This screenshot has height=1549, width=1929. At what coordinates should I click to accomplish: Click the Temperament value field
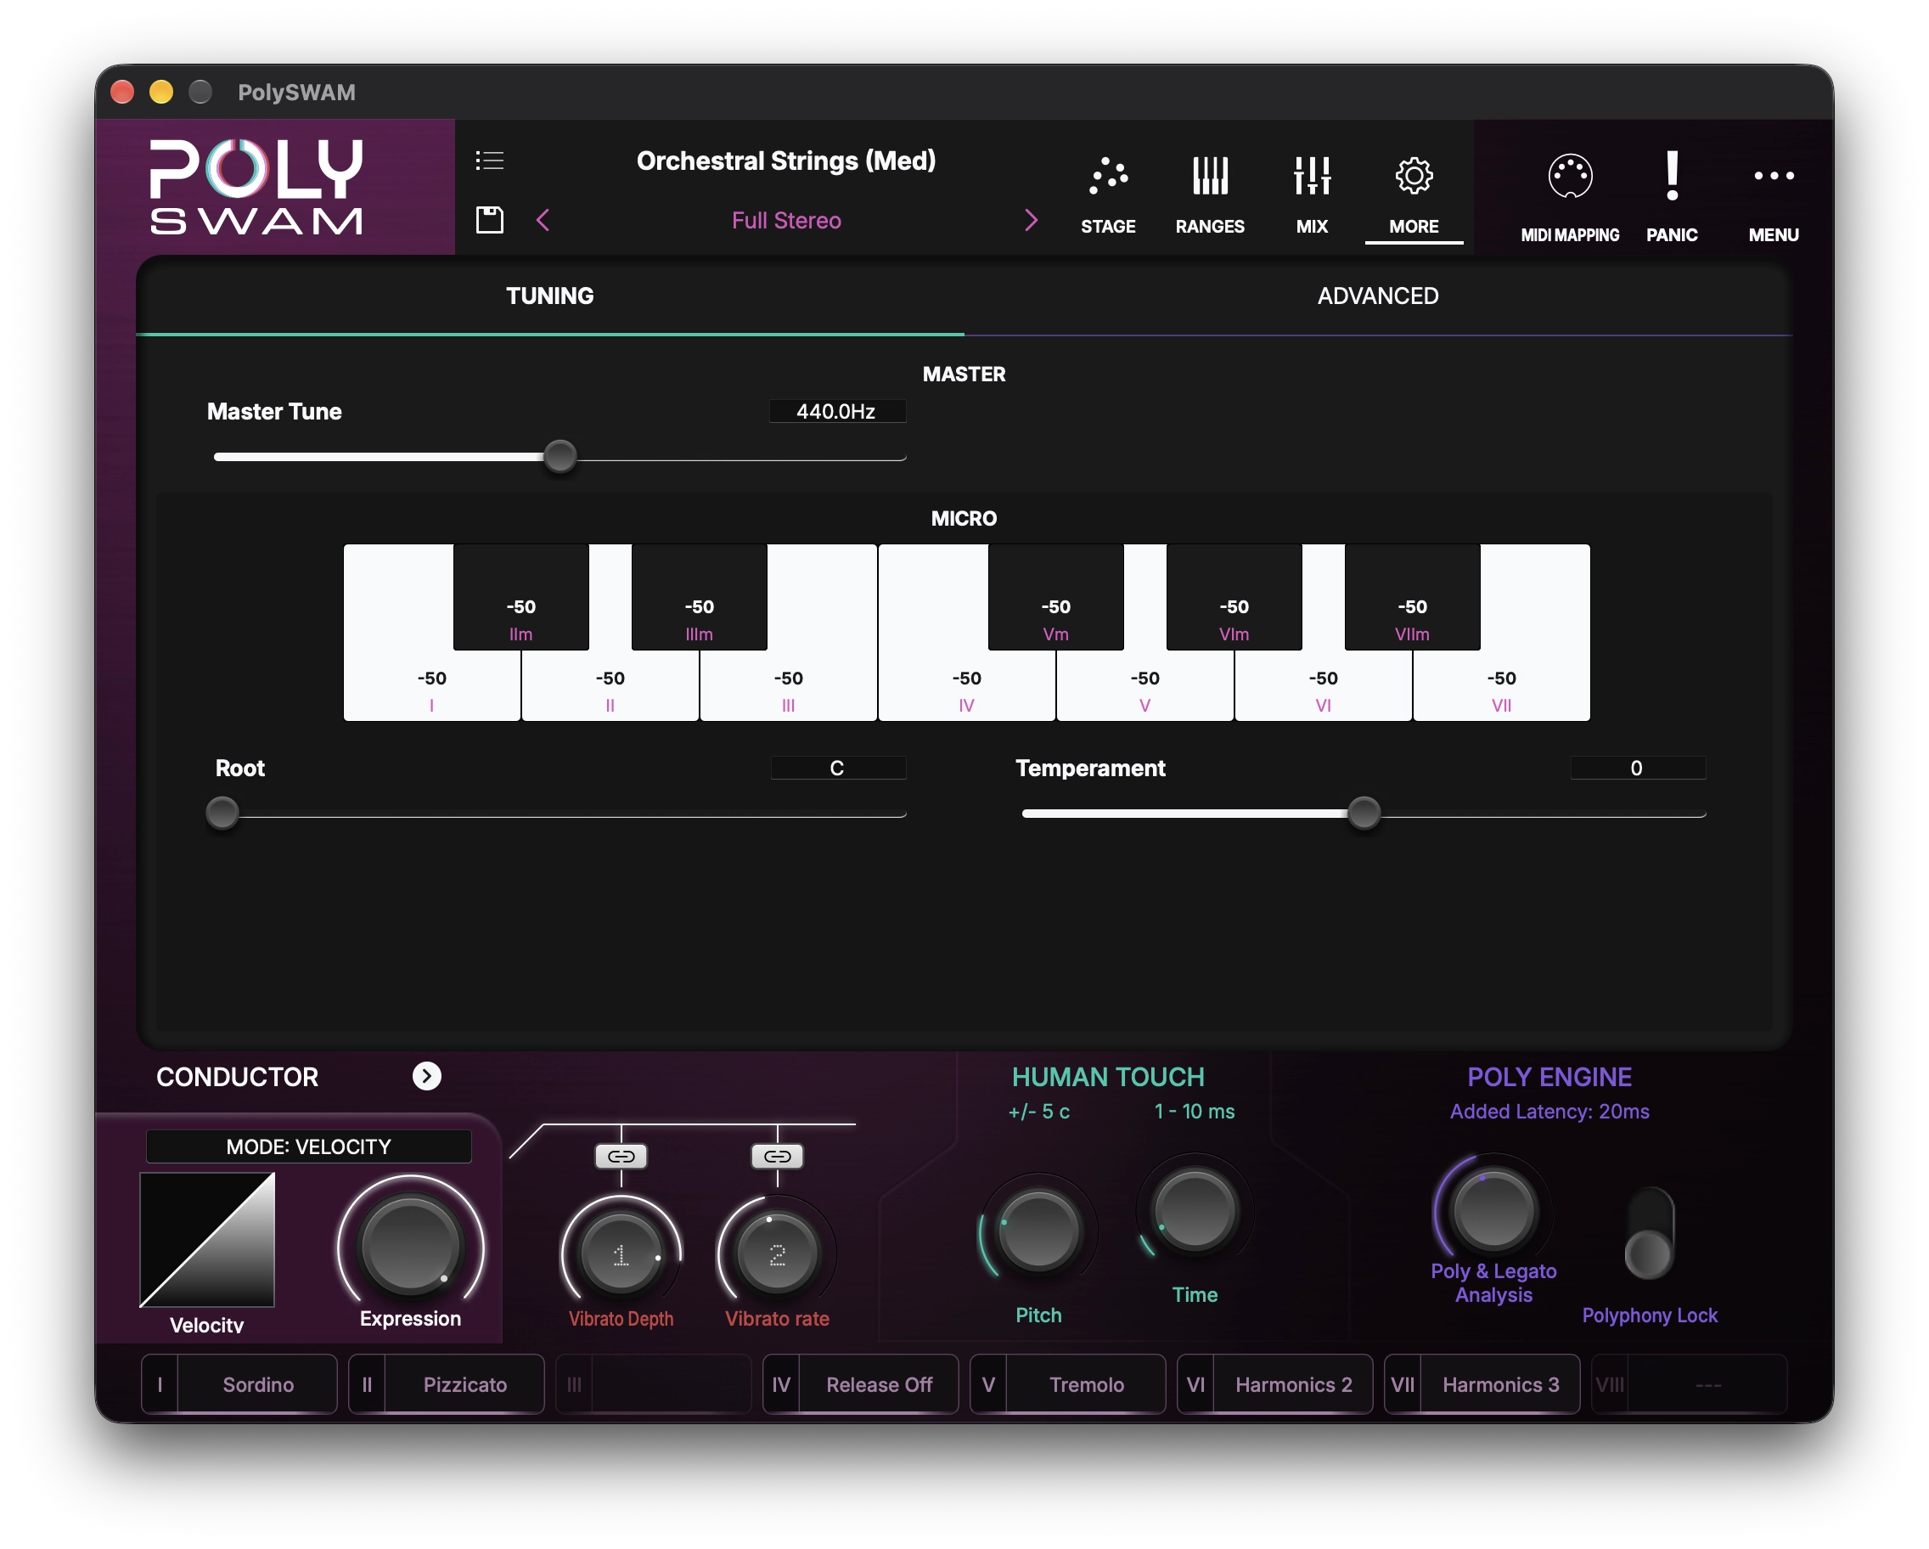click(x=1637, y=768)
